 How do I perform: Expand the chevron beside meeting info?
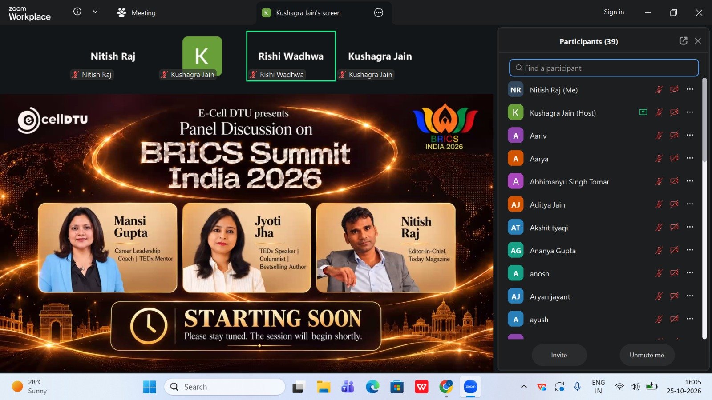95,12
